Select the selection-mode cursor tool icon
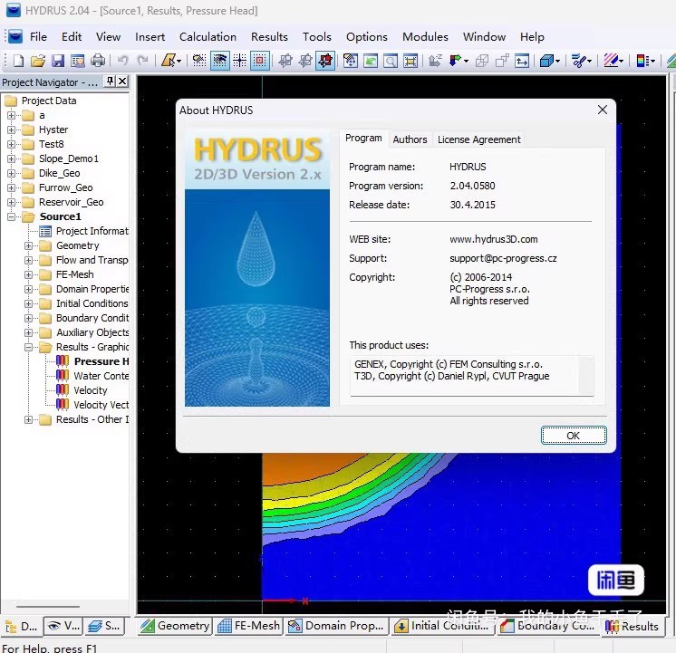The width and height of the screenshot is (676, 653). coord(169,61)
